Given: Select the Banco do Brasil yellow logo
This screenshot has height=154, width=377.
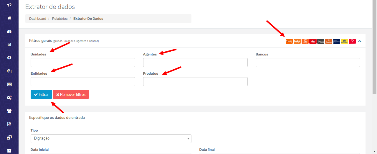Looking at the screenshot, I should pos(344,41).
